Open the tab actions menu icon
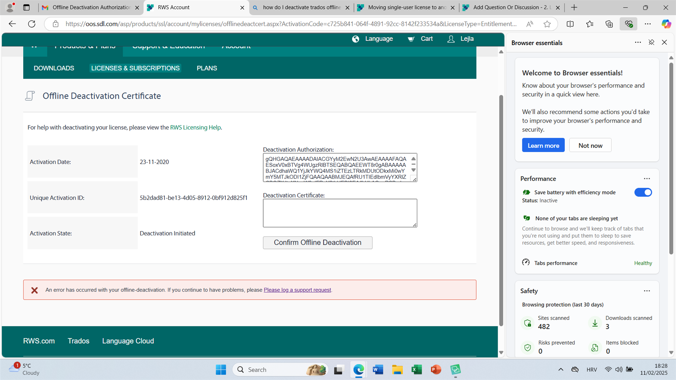676x380 pixels. (26, 8)
